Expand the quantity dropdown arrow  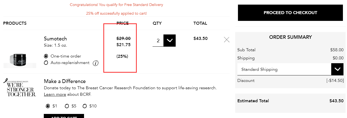(169, 40)
